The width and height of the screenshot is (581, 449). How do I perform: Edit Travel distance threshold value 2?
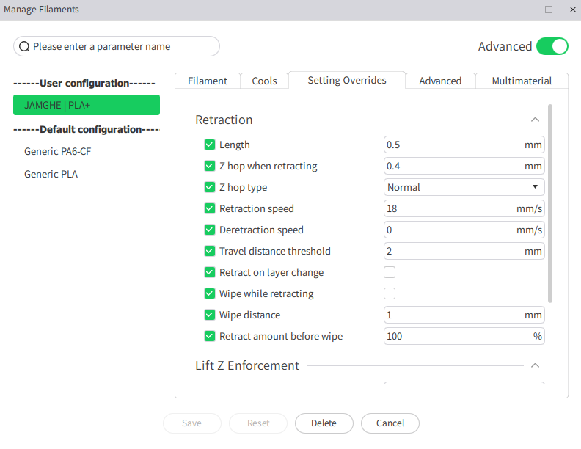pyautogui.click(x=464, y=251)
